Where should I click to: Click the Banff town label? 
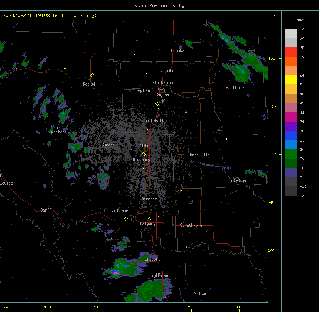(x=46, y=210)
